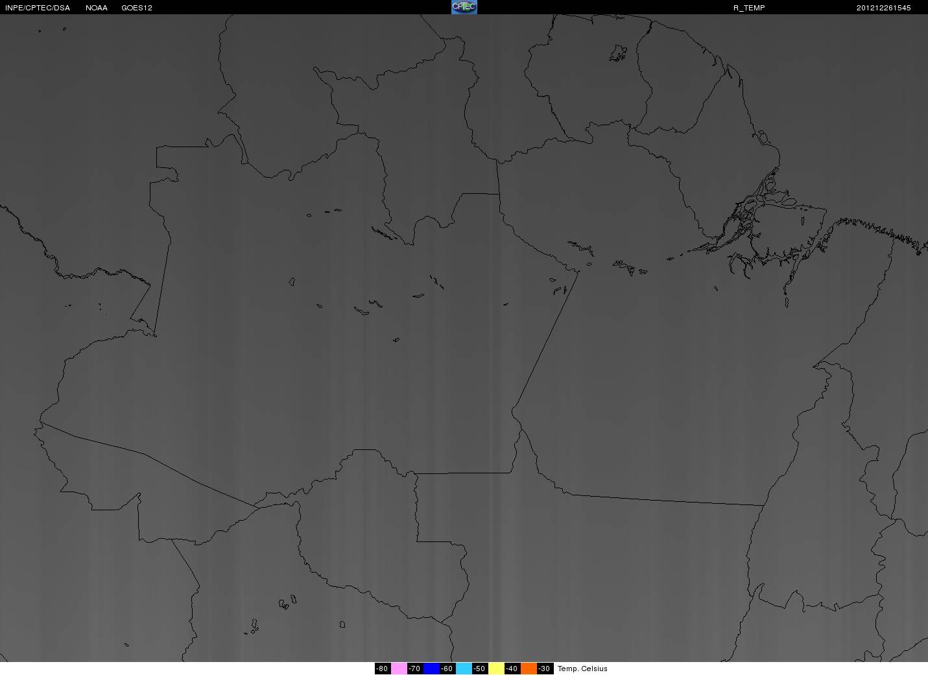928x675 pixels.
Task: Click the Temp. Celsius legend caption
Action: (x=582, y=669)
